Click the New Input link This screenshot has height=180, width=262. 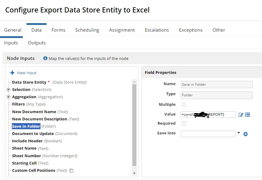27,73
